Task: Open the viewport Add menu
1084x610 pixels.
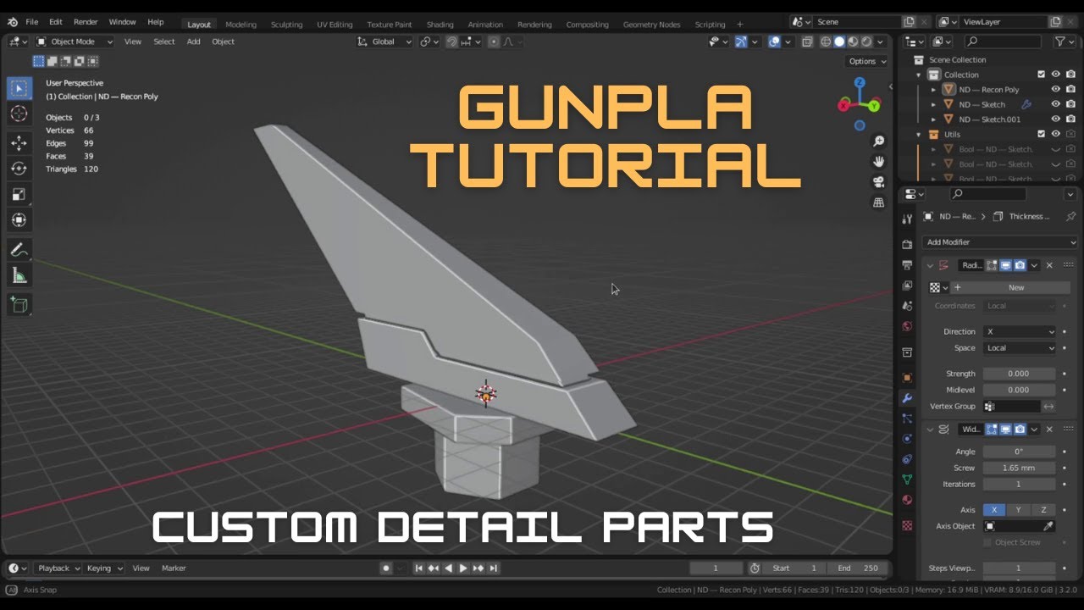Action: click(194, 42)
